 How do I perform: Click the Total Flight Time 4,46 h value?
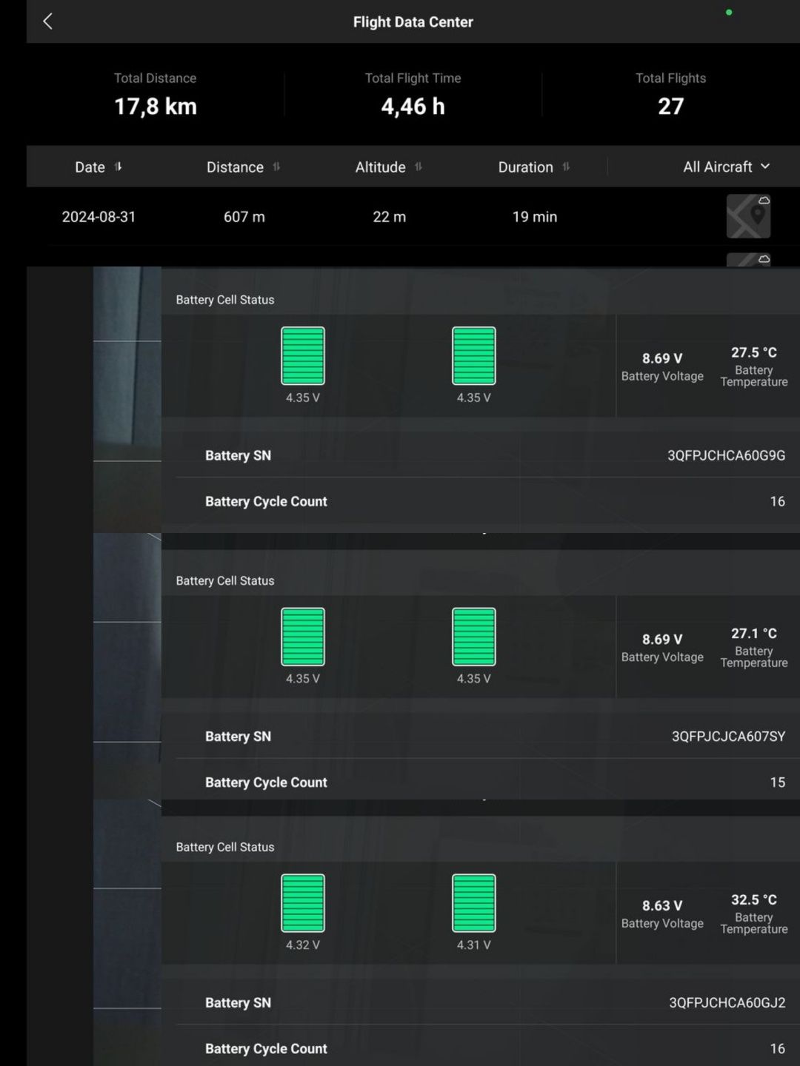[x=413, y=107]
